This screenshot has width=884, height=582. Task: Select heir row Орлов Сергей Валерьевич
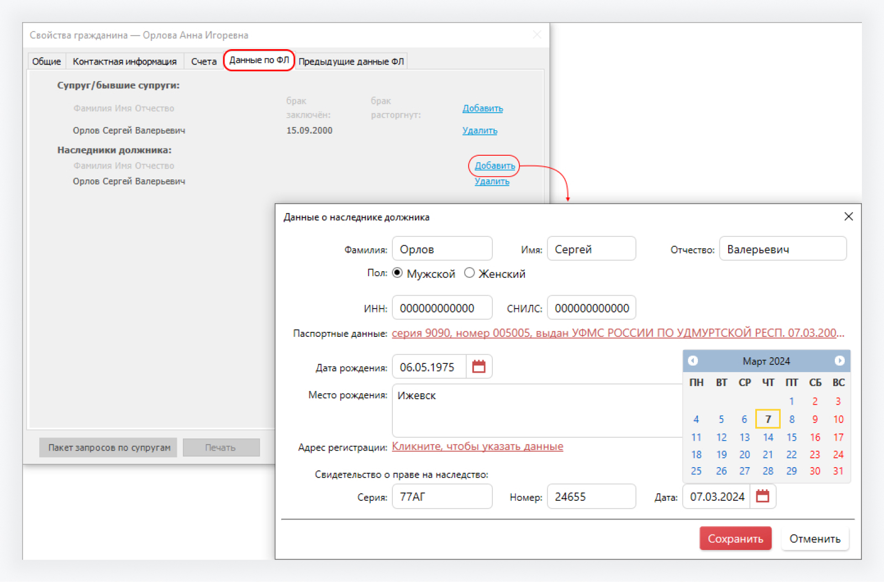pos(129,181)
